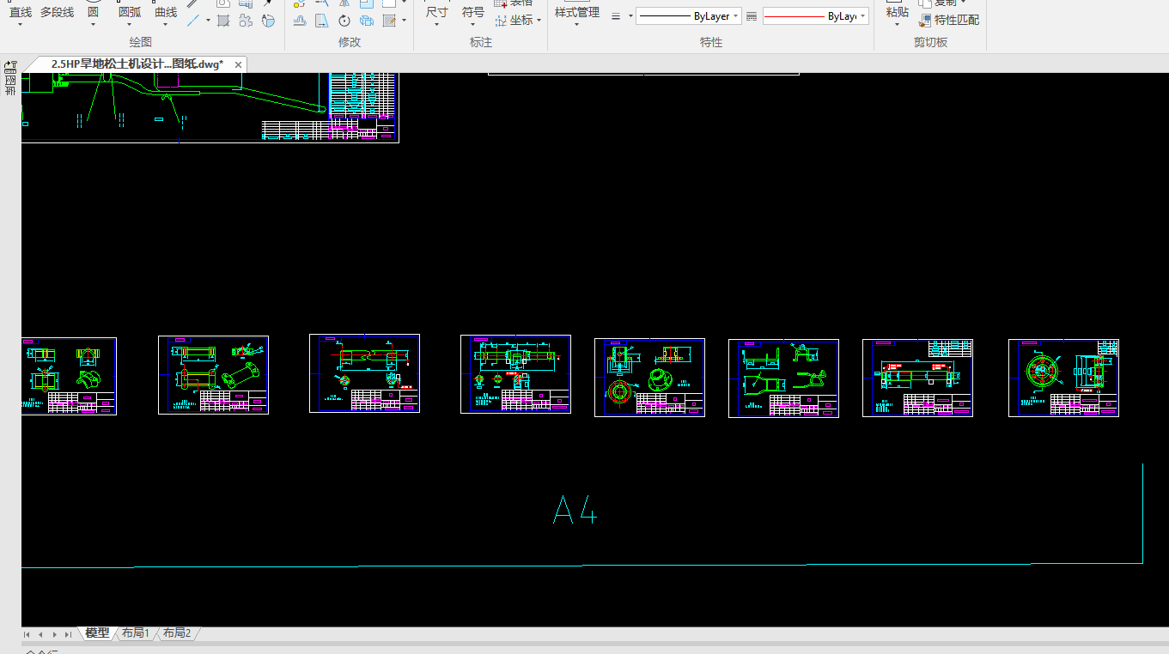Click the 特性 panel label

711,42
